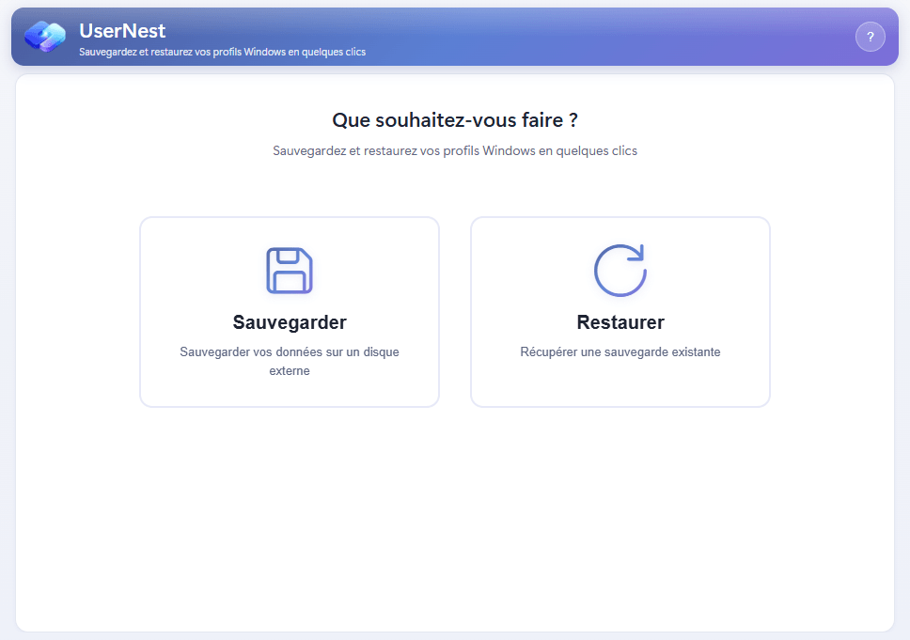Click the help button in the top right
Image resolution: width=910 pixels, height=640 pixels.
point(871,37)
